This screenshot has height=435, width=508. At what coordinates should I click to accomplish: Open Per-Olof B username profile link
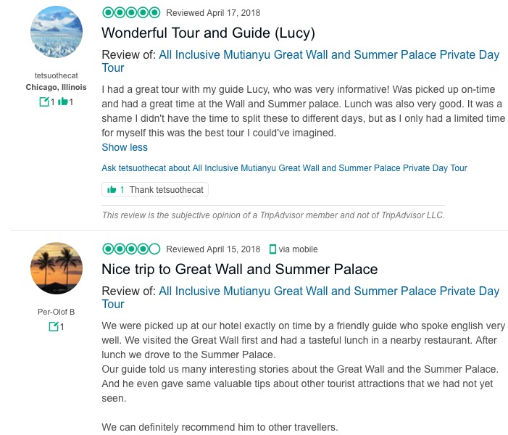point(56,312)
